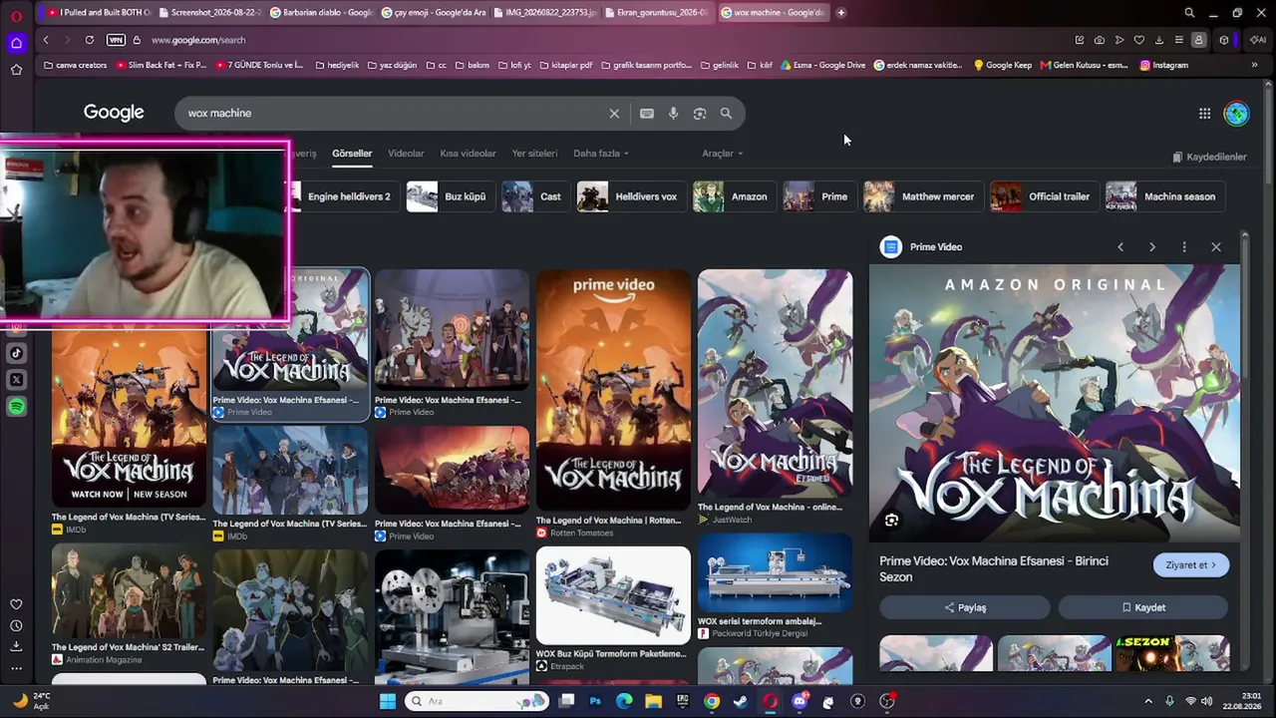Close the image preview panel
Screen dimensions: 1276x718
[1216, 247]
